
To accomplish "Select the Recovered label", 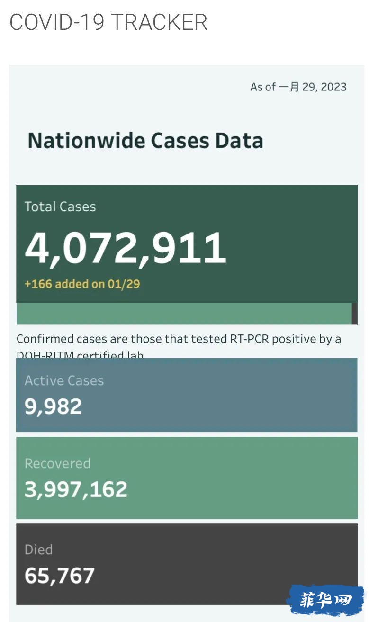I will [57, 463].
